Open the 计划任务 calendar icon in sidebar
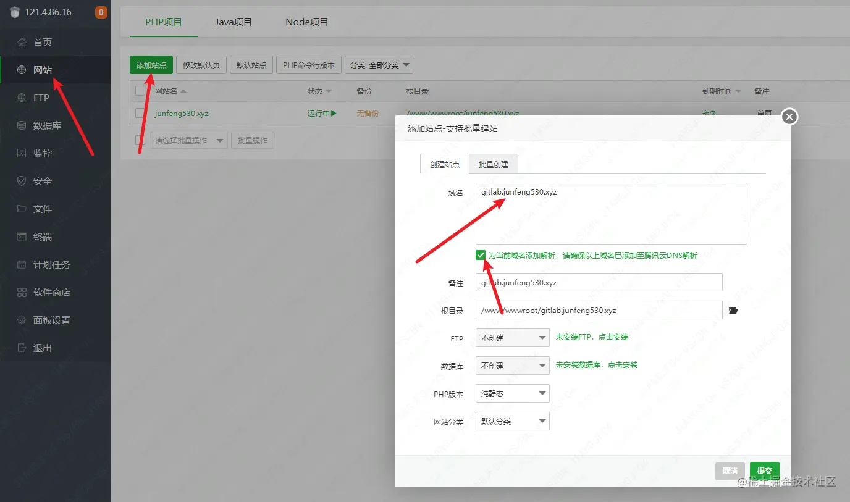 pos(22,264)
